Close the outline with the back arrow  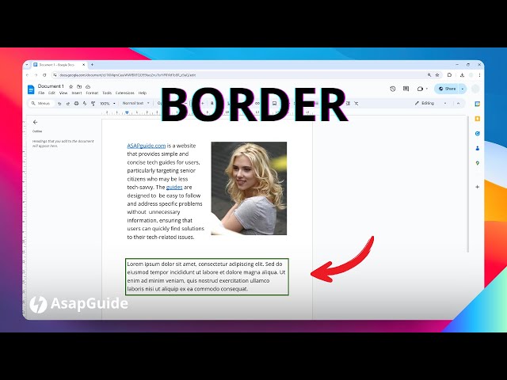pyautogui.click(x=35, y=122)
